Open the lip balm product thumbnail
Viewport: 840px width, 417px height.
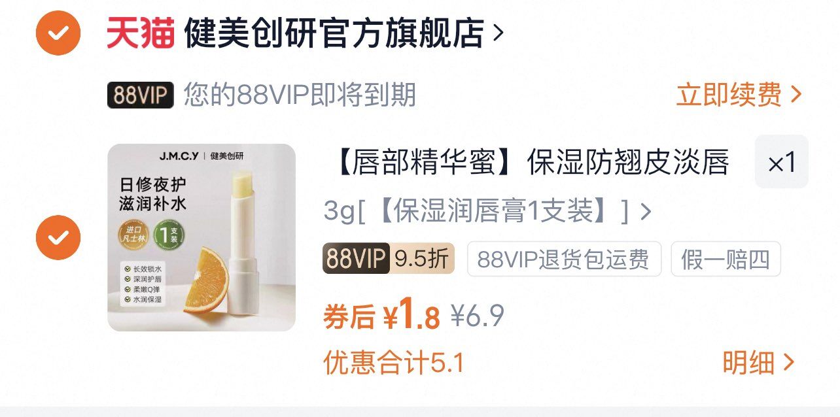pyautogui.click(x=201, y=237)
